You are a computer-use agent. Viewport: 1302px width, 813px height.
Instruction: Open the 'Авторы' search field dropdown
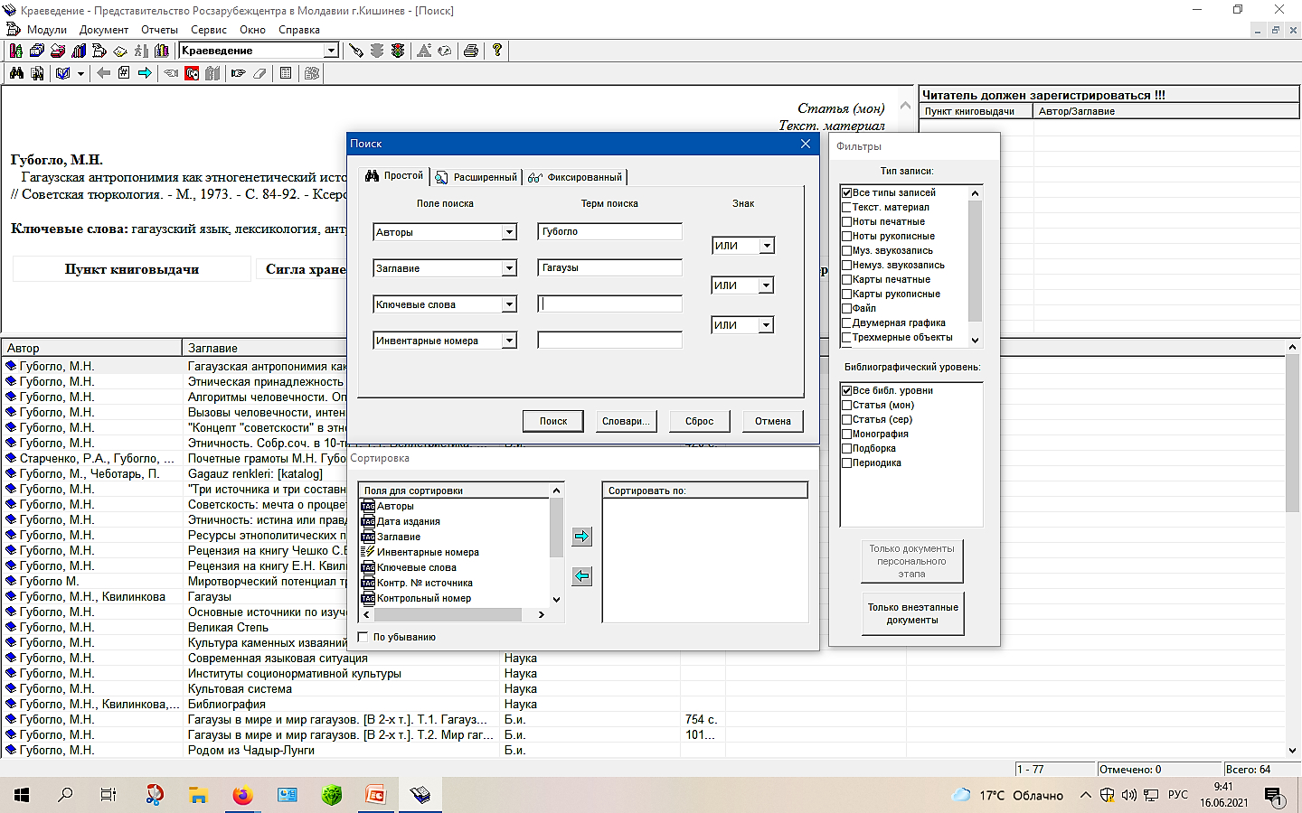[x=509, y=232]
